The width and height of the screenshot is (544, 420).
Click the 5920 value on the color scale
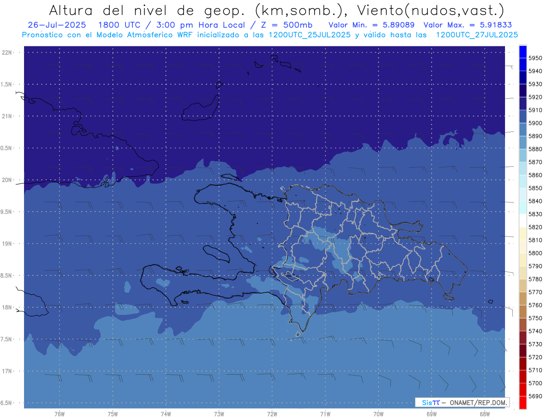coord(535,97)
